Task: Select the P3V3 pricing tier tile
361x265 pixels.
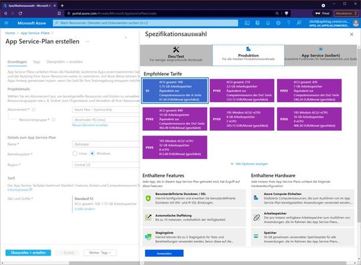Action: [174, 148]
